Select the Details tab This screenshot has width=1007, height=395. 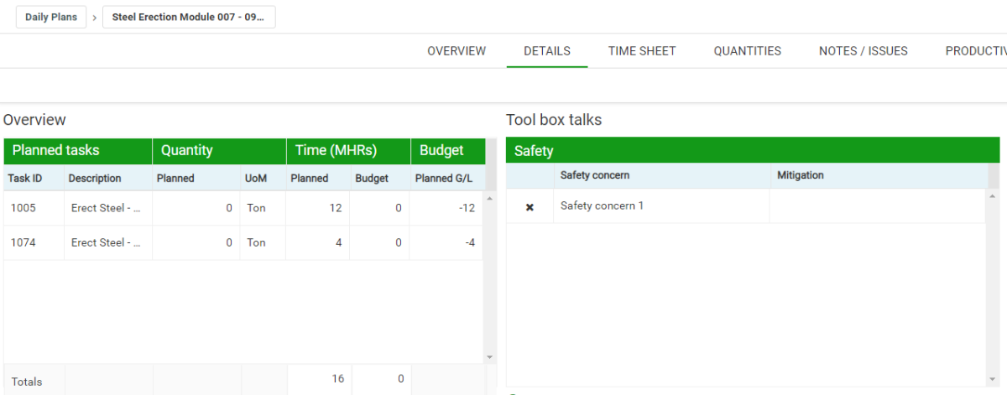click(x=547, y=51)
